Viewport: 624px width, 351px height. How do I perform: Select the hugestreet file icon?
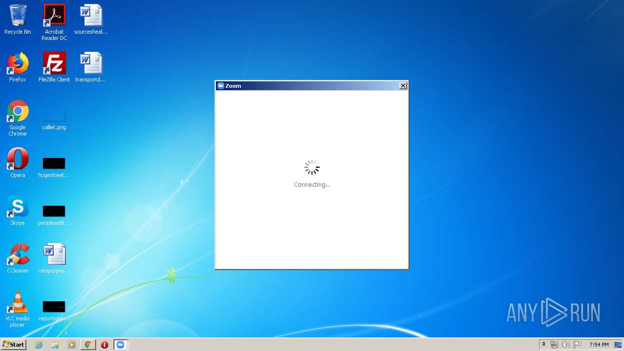pos(54,167)
